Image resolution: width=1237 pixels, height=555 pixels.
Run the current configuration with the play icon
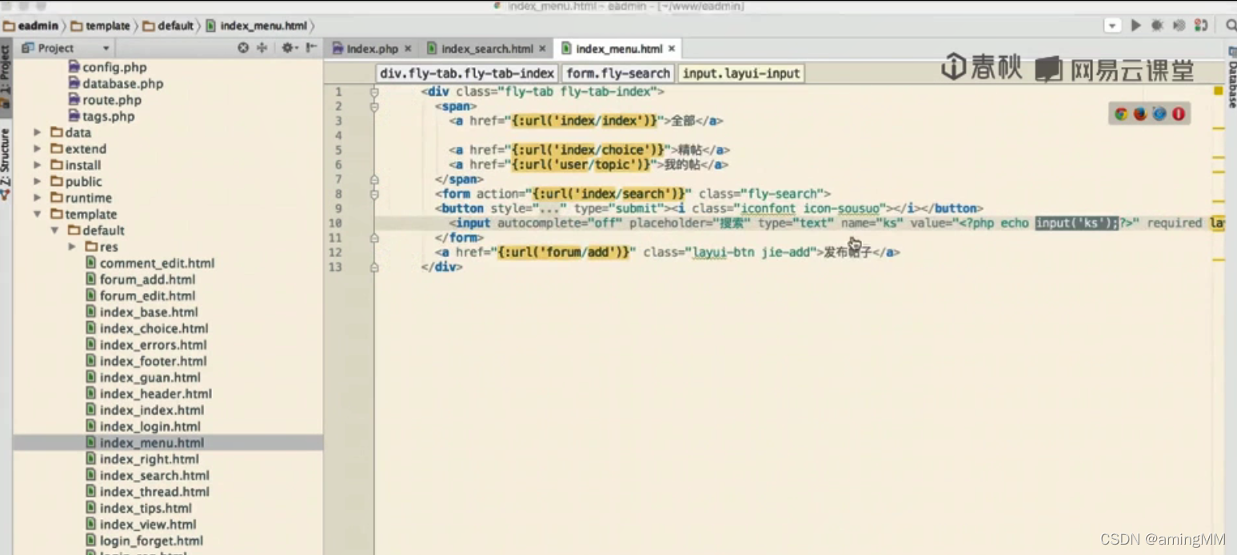click(x=1135, y=26)
